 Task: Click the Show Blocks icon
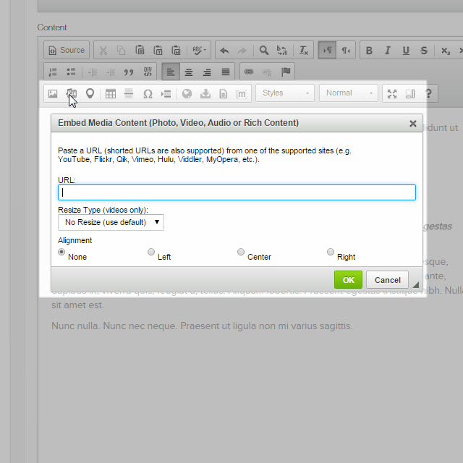point(410,94)
